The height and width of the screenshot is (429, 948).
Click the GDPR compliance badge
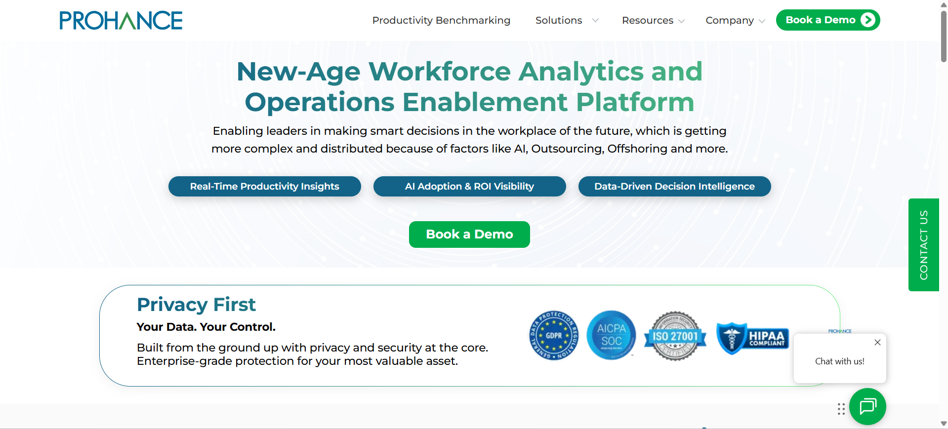(x=553, y=336)
